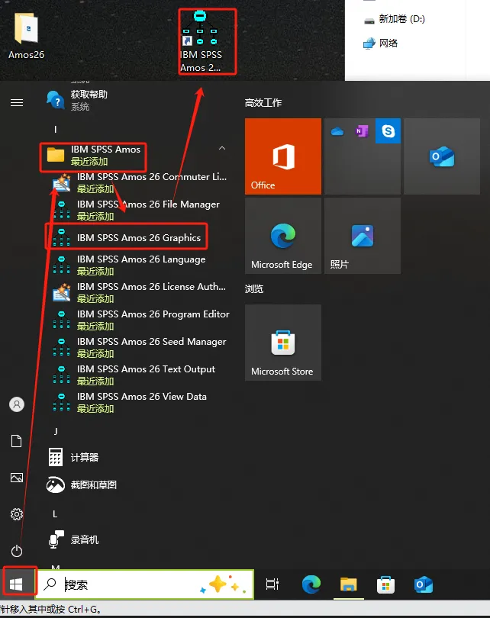Open IBM SPSS Amos 26 Seed Manager

coord(140,347)
